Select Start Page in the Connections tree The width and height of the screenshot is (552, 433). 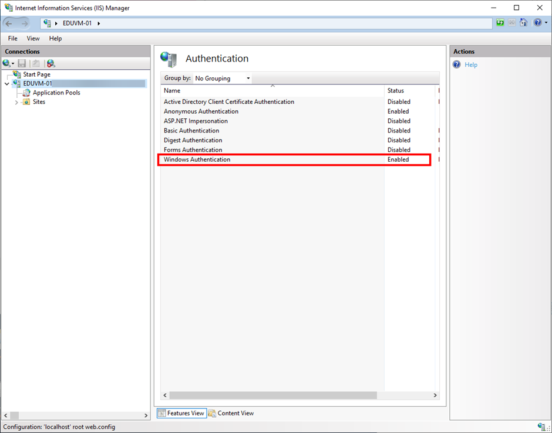(36, 74)
